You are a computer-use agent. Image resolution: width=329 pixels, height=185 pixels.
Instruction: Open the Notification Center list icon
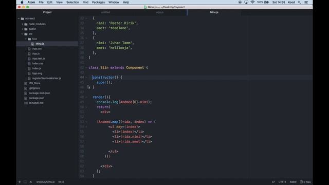(x=306, y=2)
